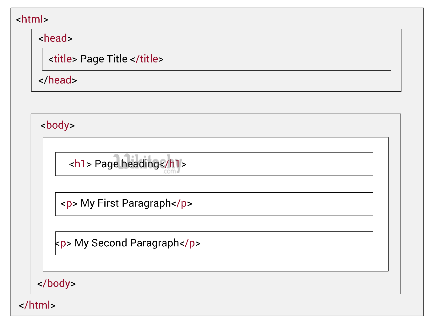This screenshot has width=436, height=326.
Task: Click the opening body tag
Action: coord(57,126)
